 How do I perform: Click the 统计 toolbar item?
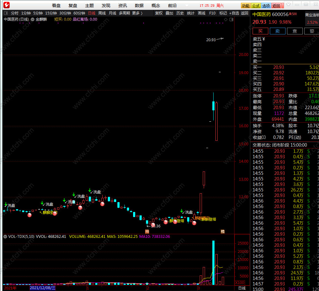coord(191,13)
